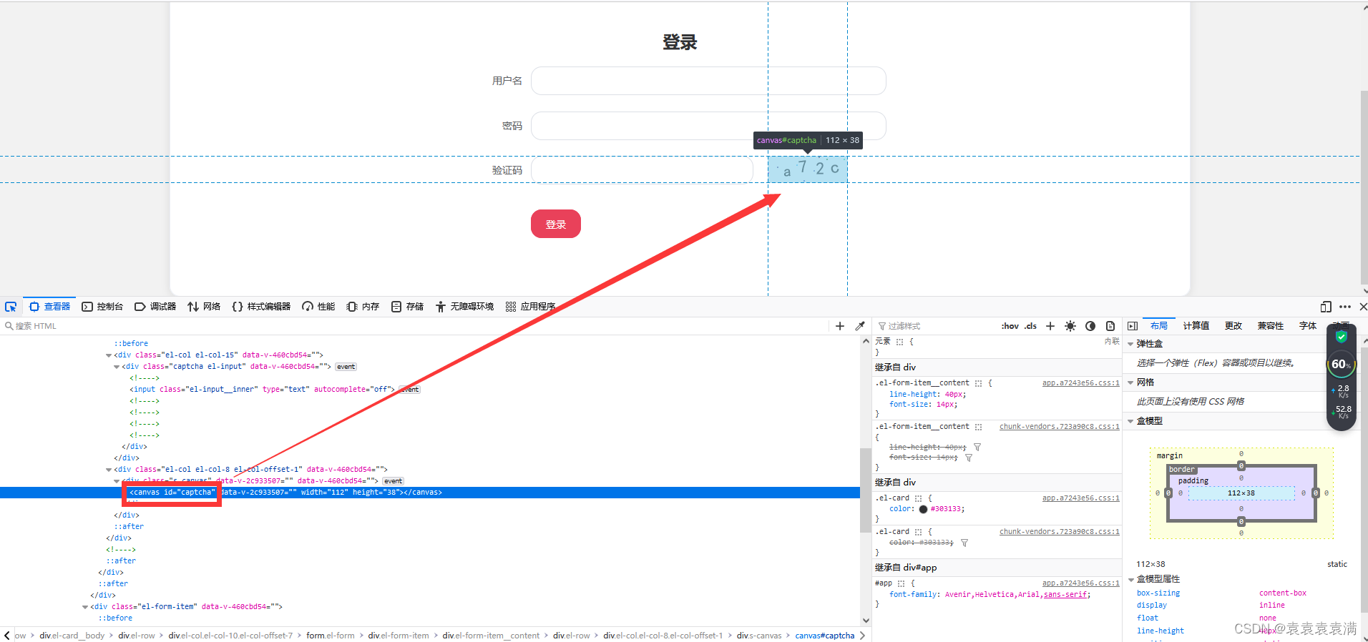Open the top app.a7243e56.css:1 source link
Image resolution: width=1368 pixels, height=642 pixels.
[1080, 383]
